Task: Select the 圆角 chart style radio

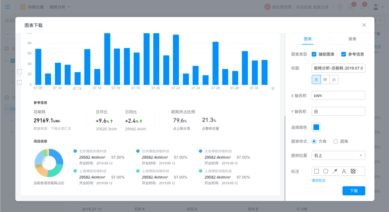Action: 336,141
